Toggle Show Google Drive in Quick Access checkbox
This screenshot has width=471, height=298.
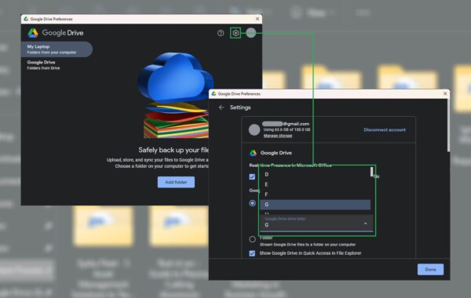pyautogui.click(x=252, y=253)
